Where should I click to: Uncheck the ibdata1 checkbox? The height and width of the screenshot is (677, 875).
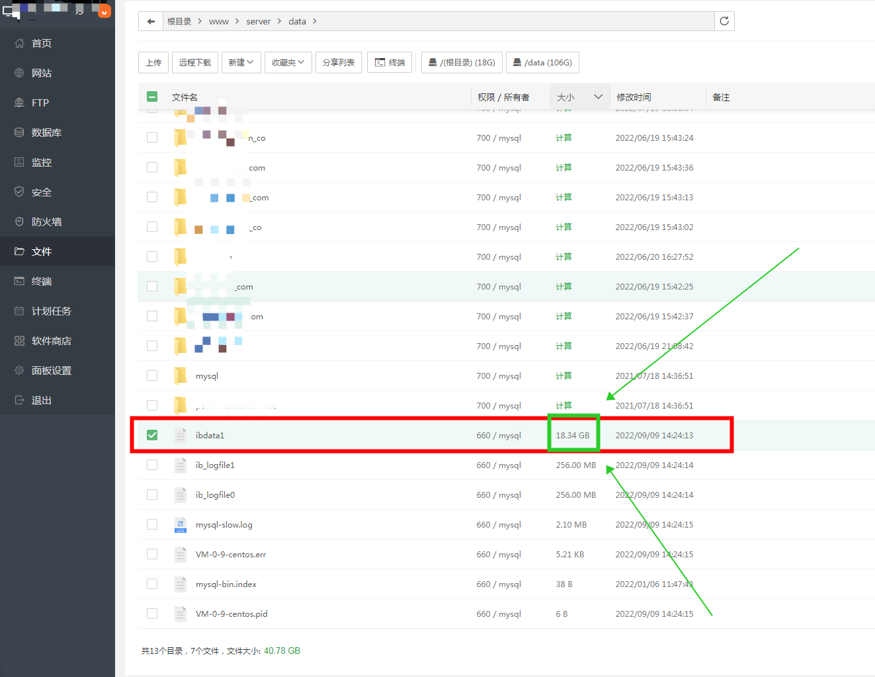(152, 435)
